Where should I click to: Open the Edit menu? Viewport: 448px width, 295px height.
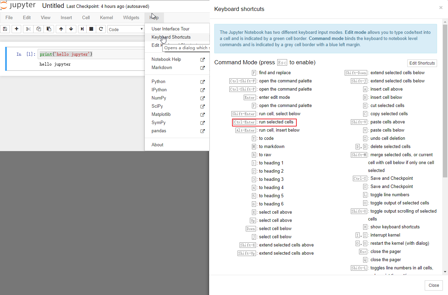click(x=27, y=17)
